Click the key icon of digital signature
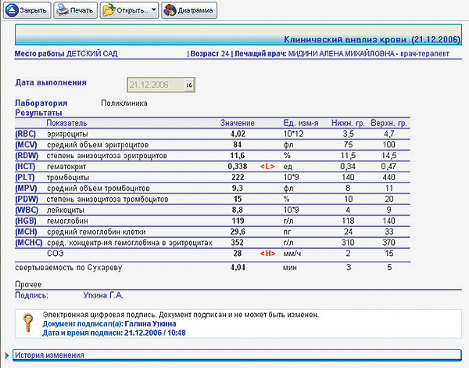Screen dimensions: 469x368 click(28, 323)
